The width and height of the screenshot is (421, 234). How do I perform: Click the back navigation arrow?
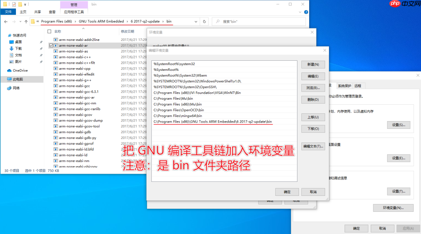(5, 21)
